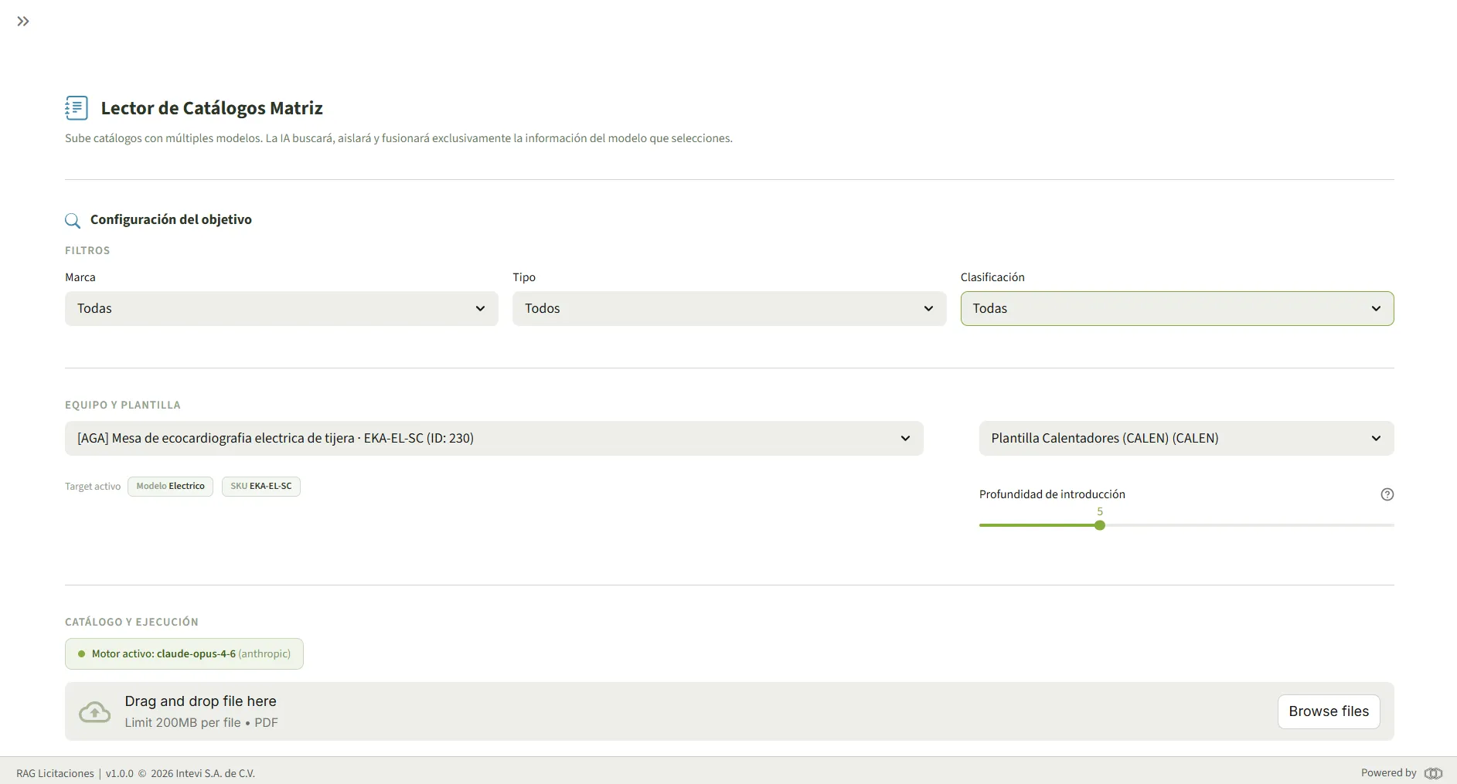Click the Target activo label
This screenshot has height=784, width=1457.
click(93, 487)
